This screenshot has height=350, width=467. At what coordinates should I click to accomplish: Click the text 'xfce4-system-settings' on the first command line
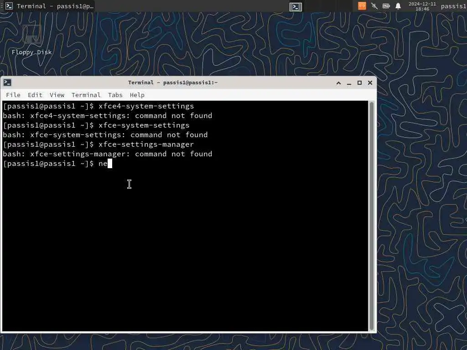coord(146,106)
